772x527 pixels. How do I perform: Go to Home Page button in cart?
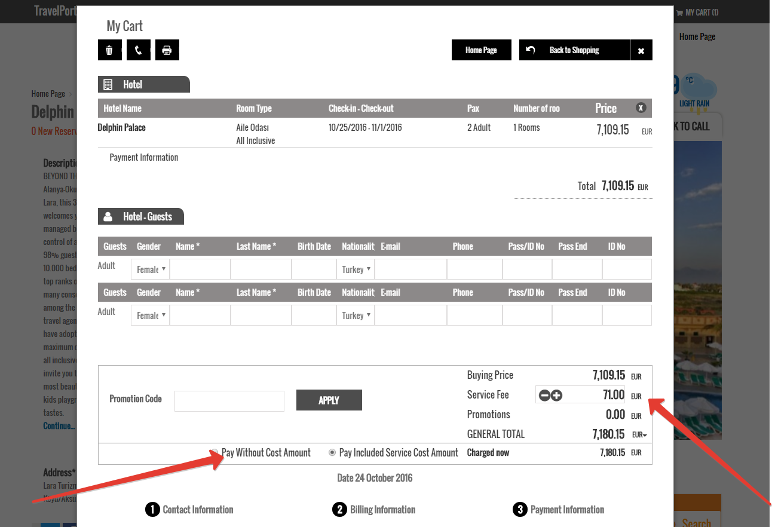pyautogui.click(x=482, y=50)
